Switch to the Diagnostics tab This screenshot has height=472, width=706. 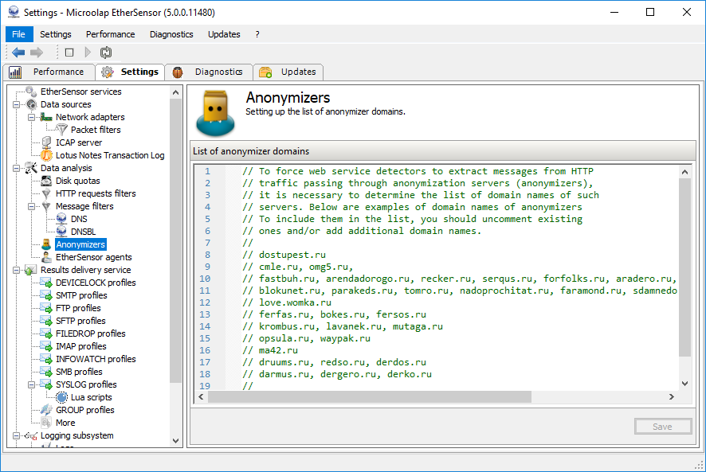[x=209, y=72]
